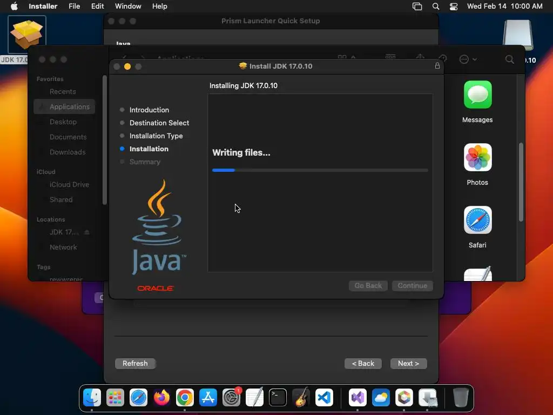Click the Continue button in JDK installer
Screen dimensions: 553x415
coord(412,285)
